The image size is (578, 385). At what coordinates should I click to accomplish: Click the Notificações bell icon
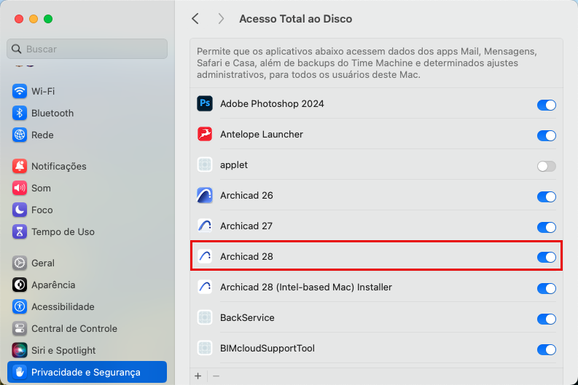(x=20, y=166)
